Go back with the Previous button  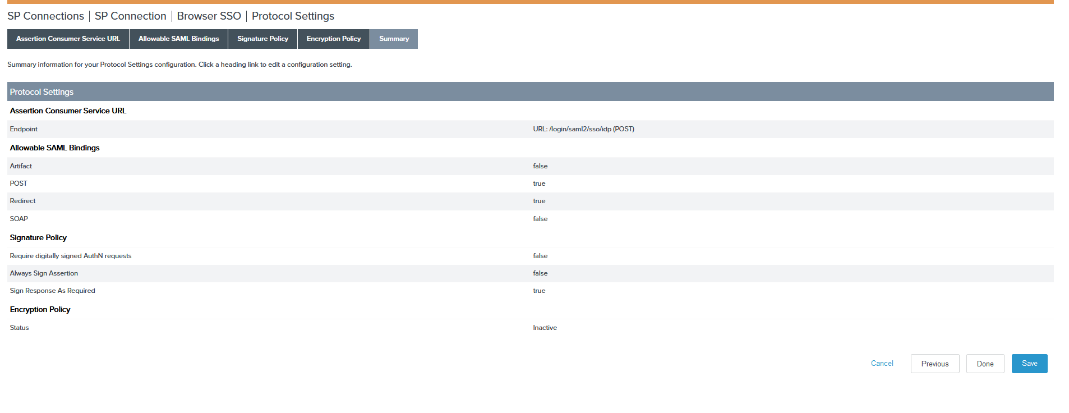coord(935,364)
